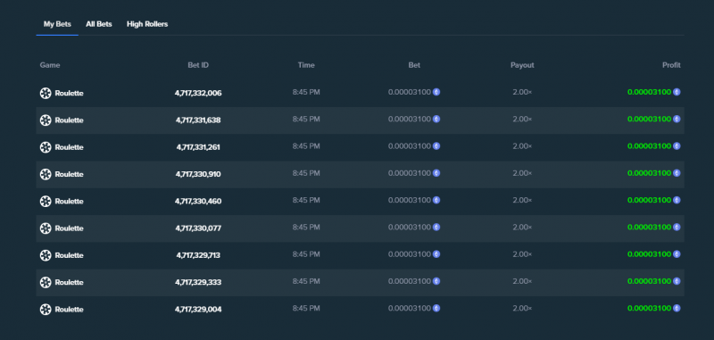
Task: Click Profit coin icon for bet 4,717,331,638
Action: coord(677,120)
